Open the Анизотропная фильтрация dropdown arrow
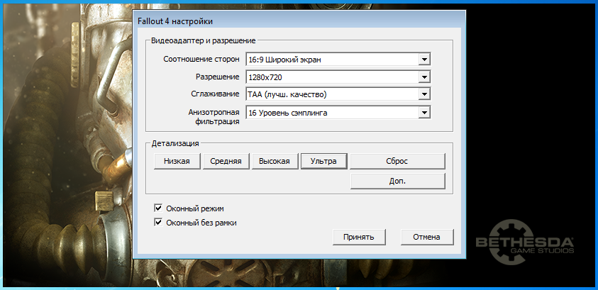Image resolution: width=598 pixels, height=290 pixels. point(424,113)
